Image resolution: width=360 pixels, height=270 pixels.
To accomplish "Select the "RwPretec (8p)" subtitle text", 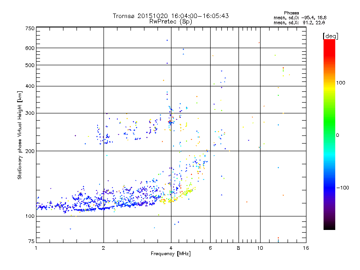I will click(x=171, y=22).
